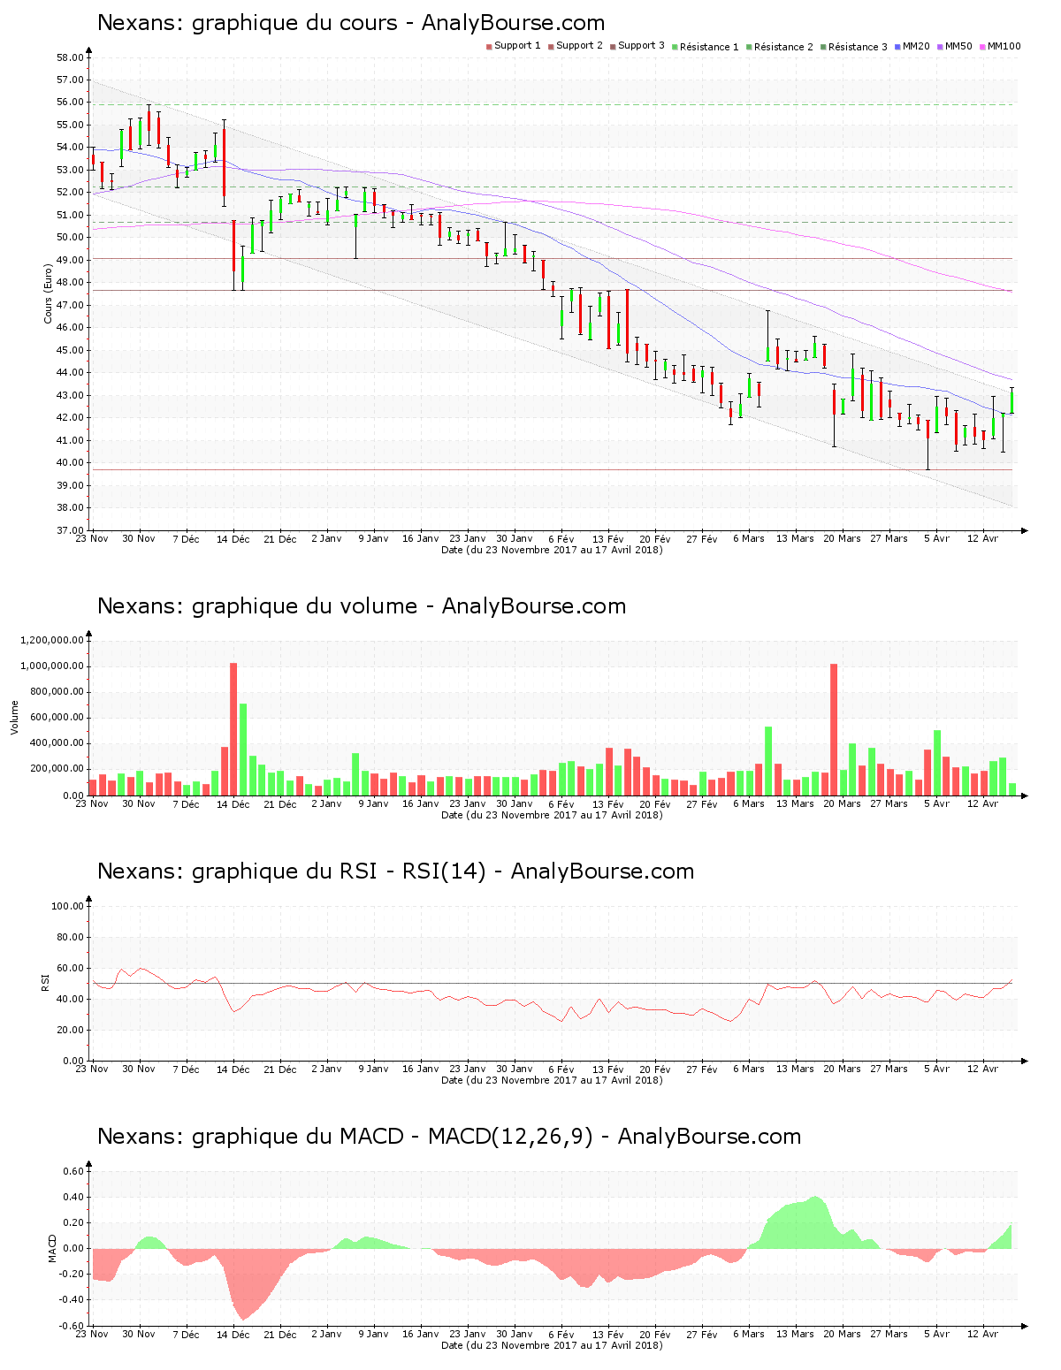
Task: Click the 1,200,000.00 volume axis value
Action: click(x=51, y=641)
